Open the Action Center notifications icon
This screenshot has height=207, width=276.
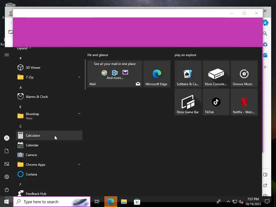[267, 202]
